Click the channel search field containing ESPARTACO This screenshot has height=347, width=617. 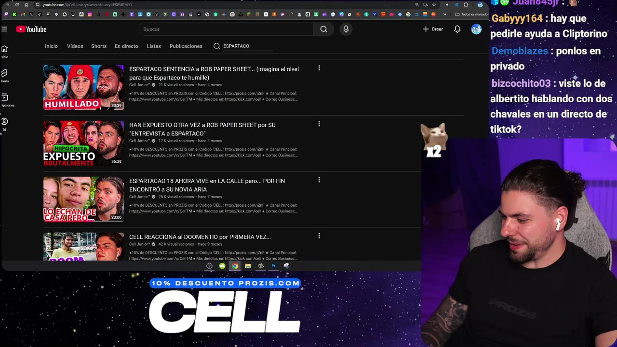248,46
